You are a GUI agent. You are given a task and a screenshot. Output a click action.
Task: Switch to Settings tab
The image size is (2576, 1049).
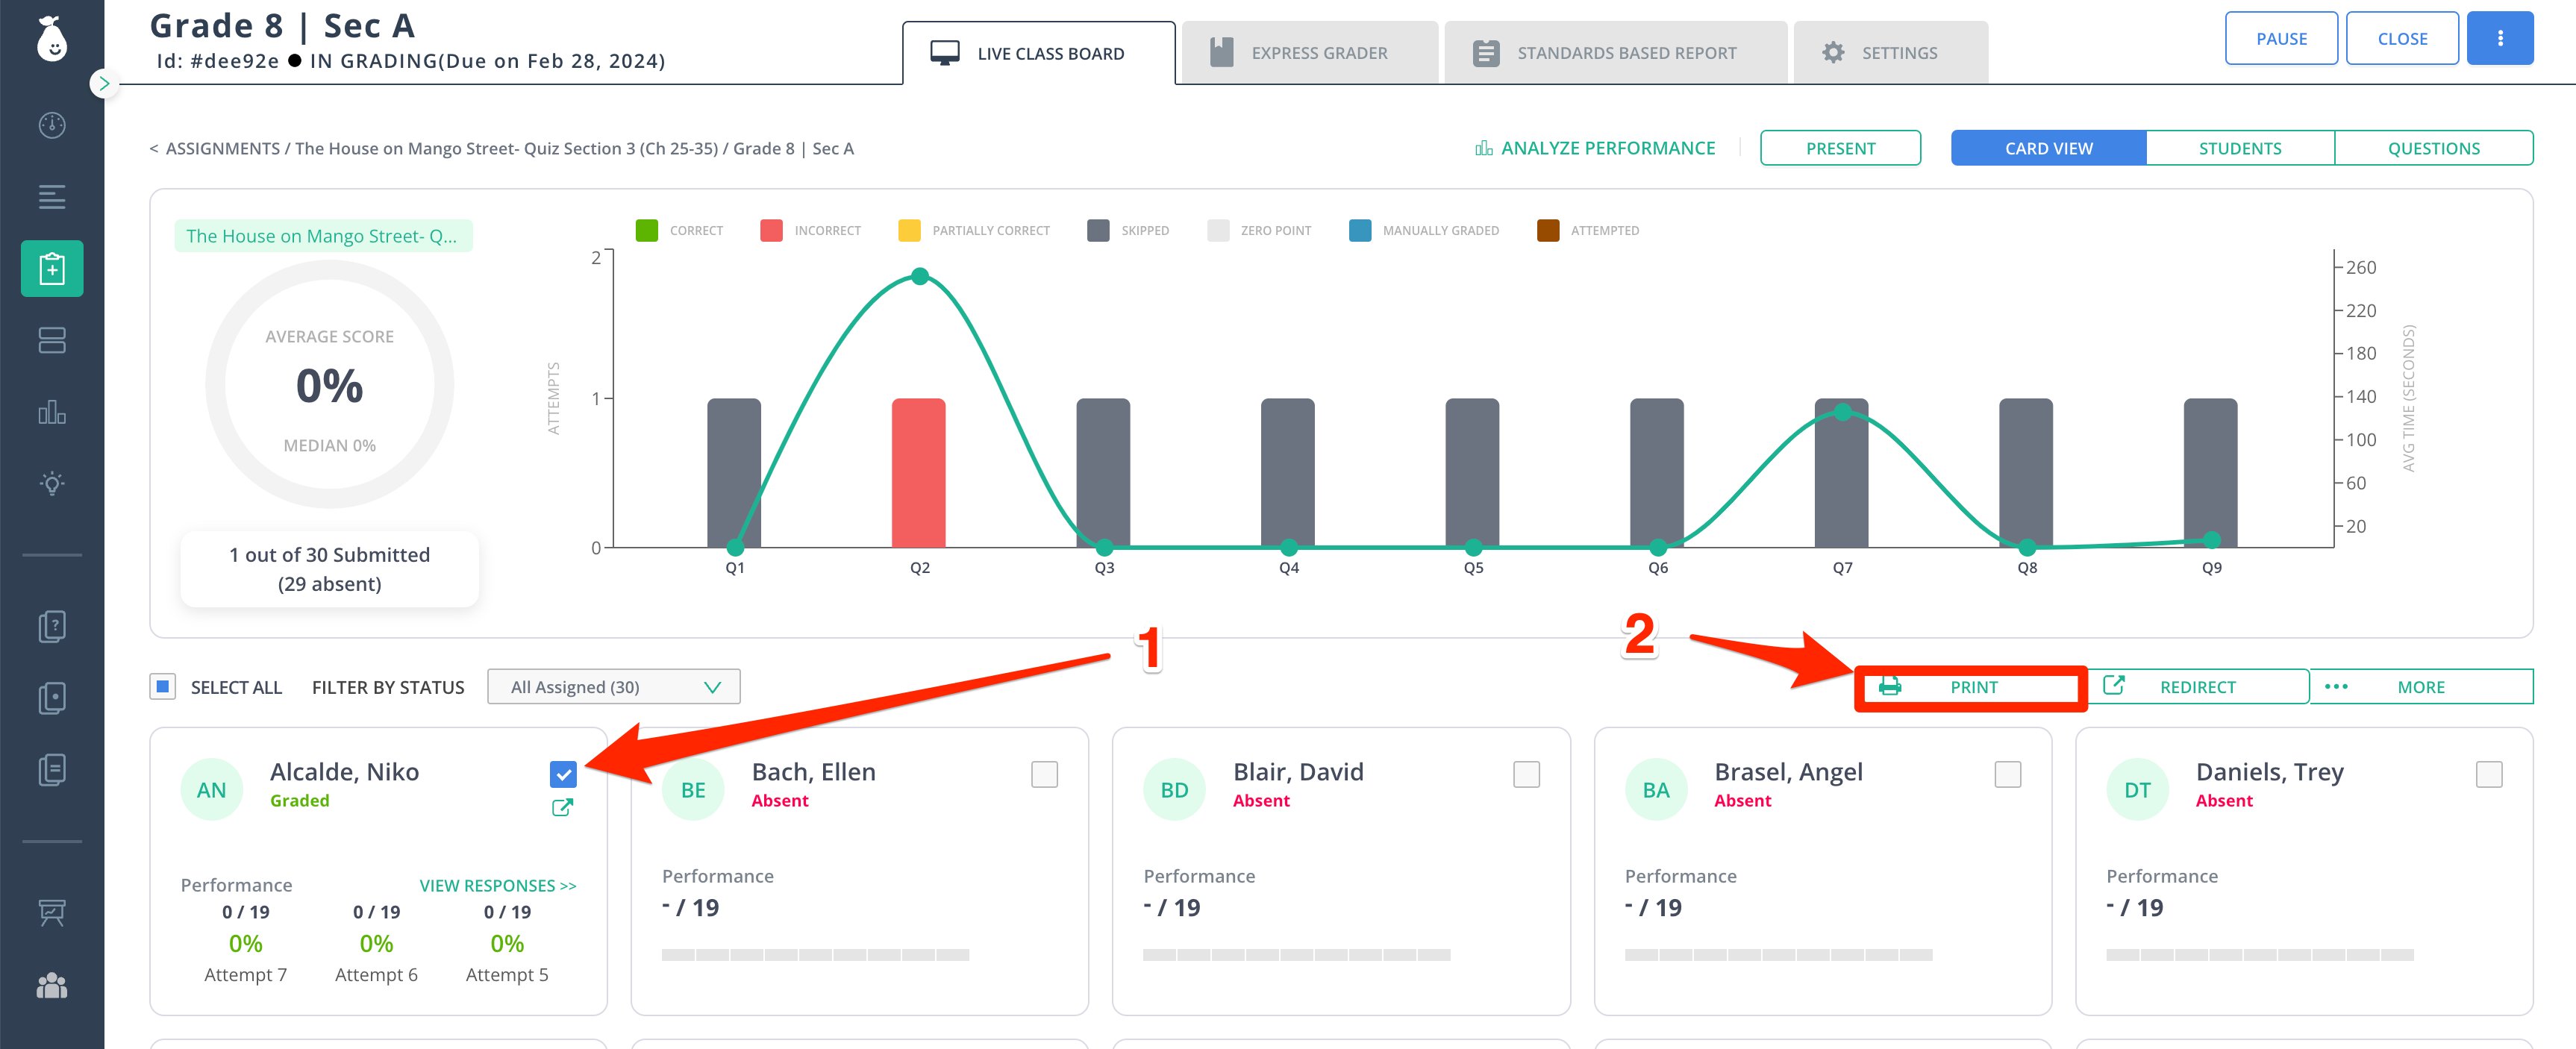[1891, 52]
